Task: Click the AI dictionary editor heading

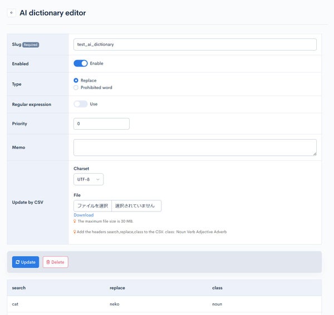Action: click(53, 13)
